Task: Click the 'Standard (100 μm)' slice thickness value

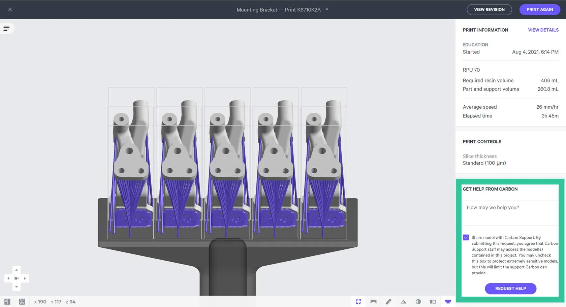Action: (484, 163)
